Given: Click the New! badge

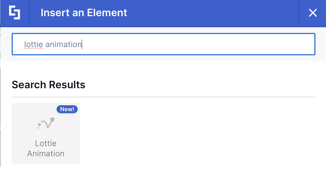Looking at the screenshot, I should 67,109.
